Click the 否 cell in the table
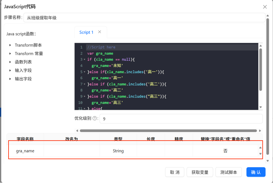Image resolution: width=273 pixels, height=183 pixels. 225,151
